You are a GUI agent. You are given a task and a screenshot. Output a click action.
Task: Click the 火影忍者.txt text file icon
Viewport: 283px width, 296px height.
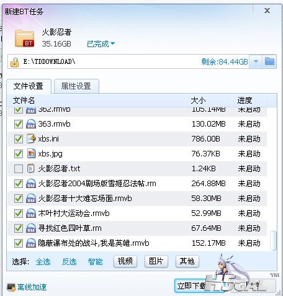pos(31,169)
